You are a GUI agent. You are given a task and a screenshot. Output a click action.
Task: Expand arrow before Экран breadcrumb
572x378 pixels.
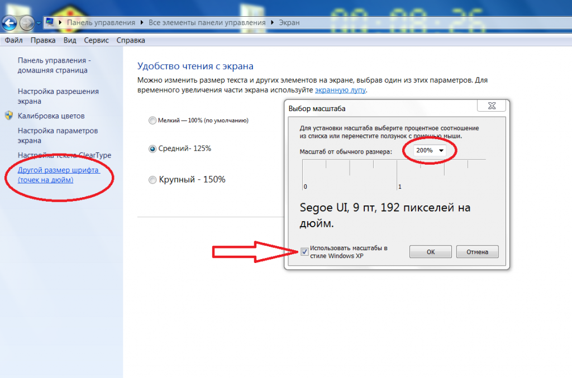coord(272,22)
